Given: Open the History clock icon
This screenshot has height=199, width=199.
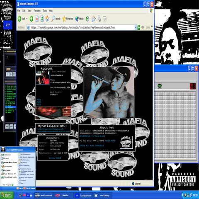Looking at the screenshot, I should 87,19.
